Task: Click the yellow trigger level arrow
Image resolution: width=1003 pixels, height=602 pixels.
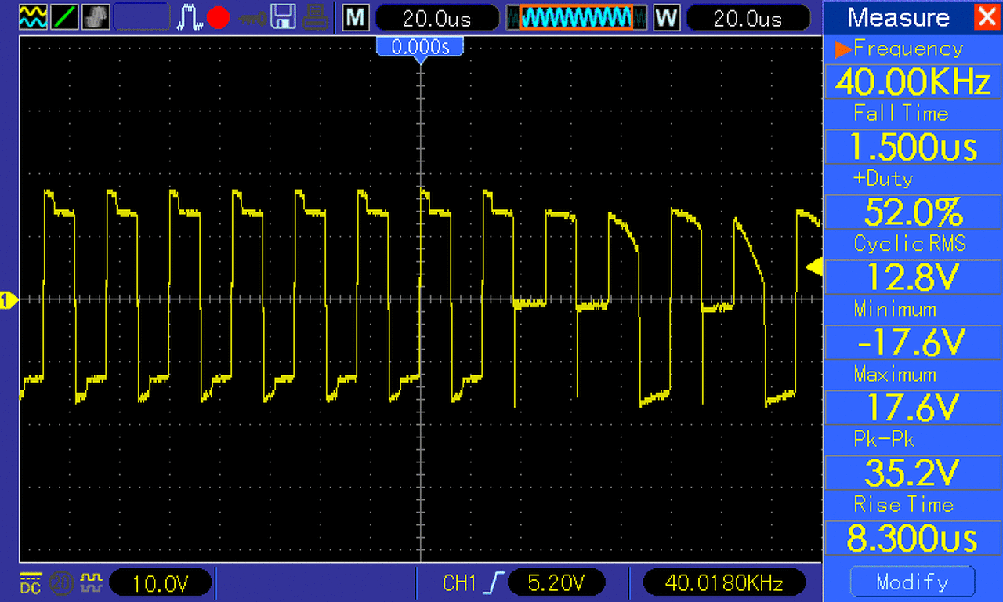Action: 814,268
